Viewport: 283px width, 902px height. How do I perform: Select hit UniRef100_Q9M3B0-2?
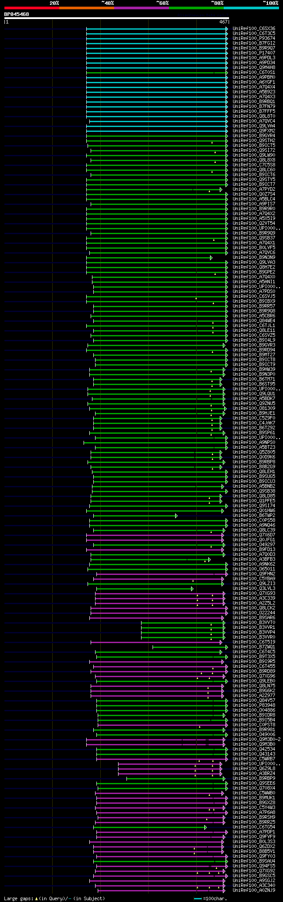pos(256,739)
